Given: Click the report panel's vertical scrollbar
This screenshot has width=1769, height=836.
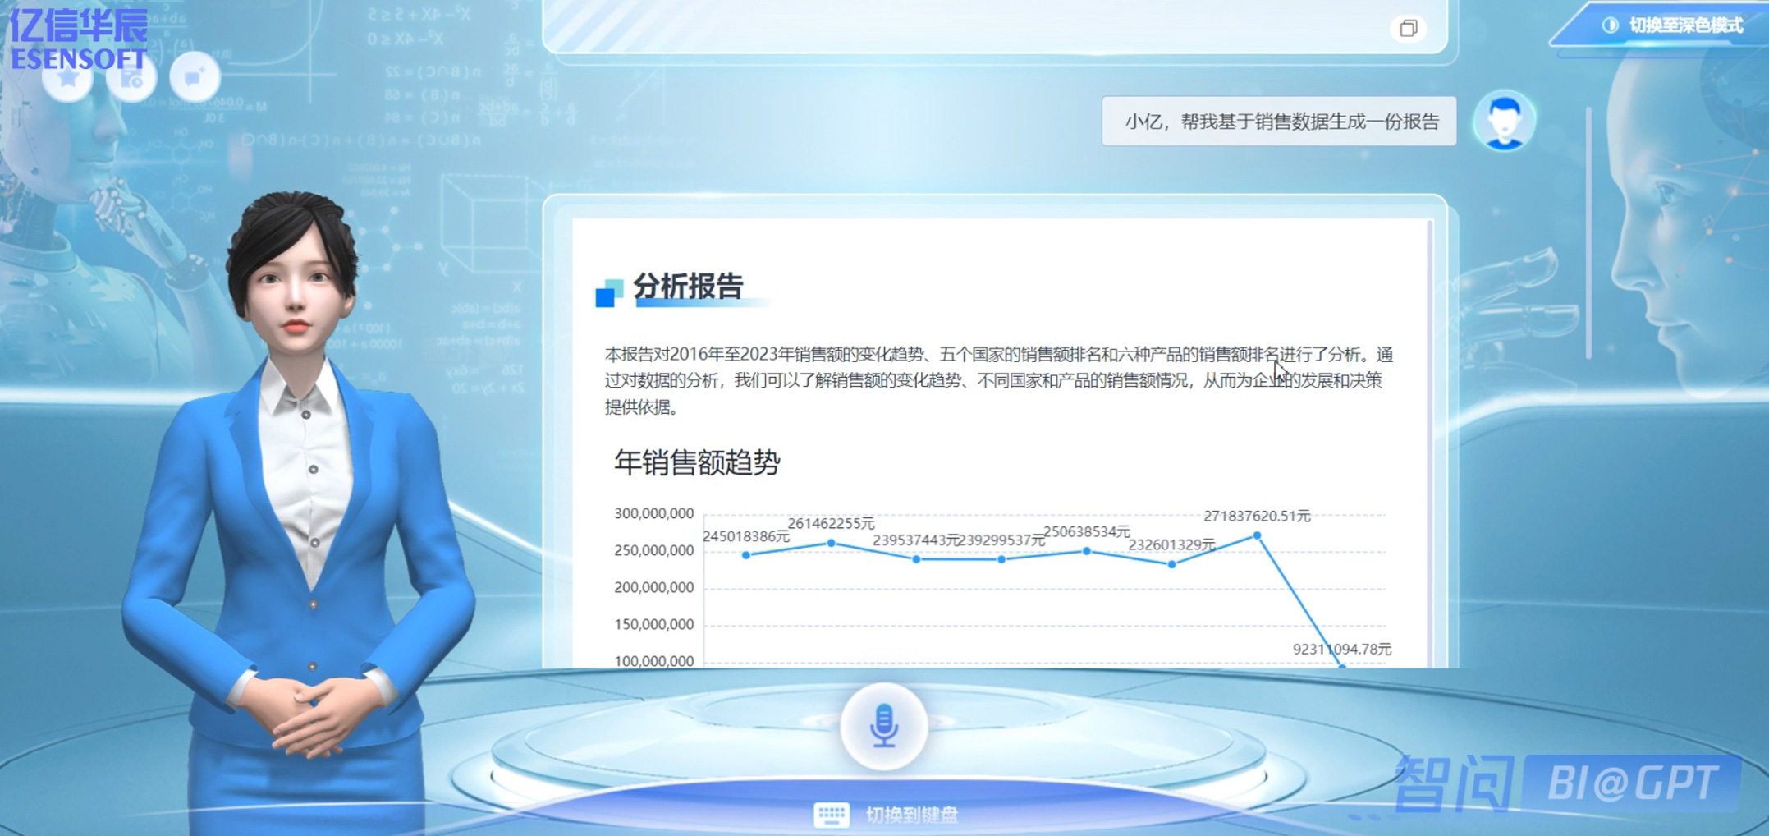Looking at the screenshot, I should pyautogui.click(x=1430, y=411).
